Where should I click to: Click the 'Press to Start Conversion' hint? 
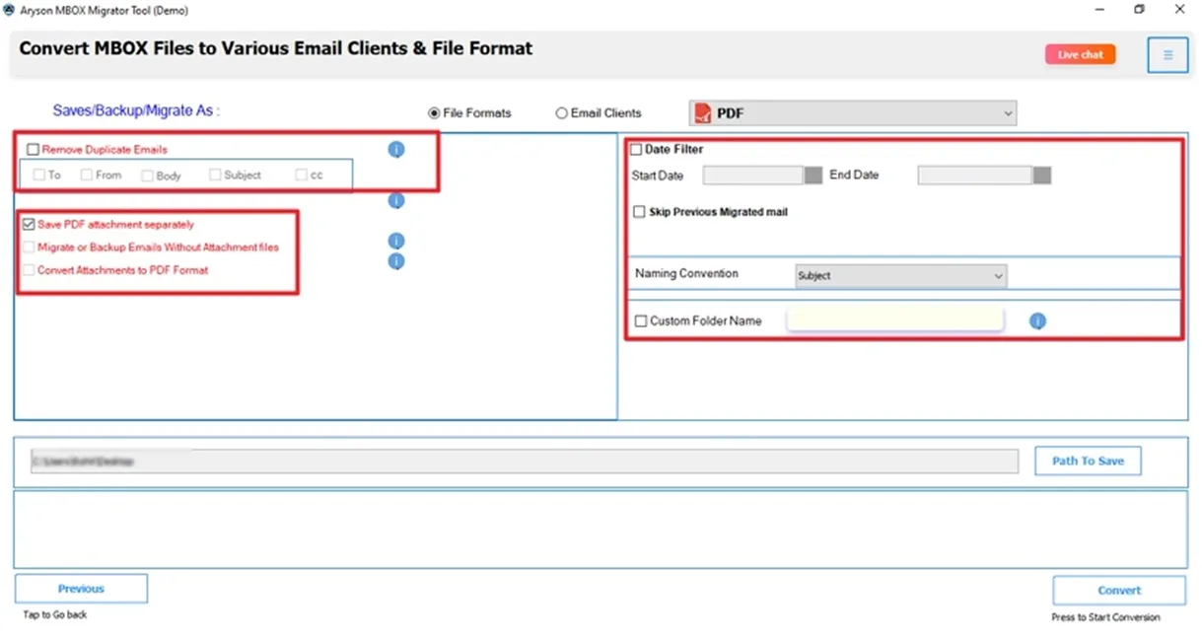1105,617
